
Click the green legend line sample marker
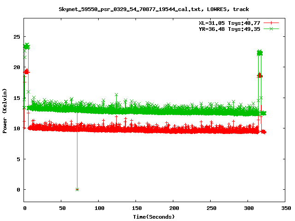271,29
